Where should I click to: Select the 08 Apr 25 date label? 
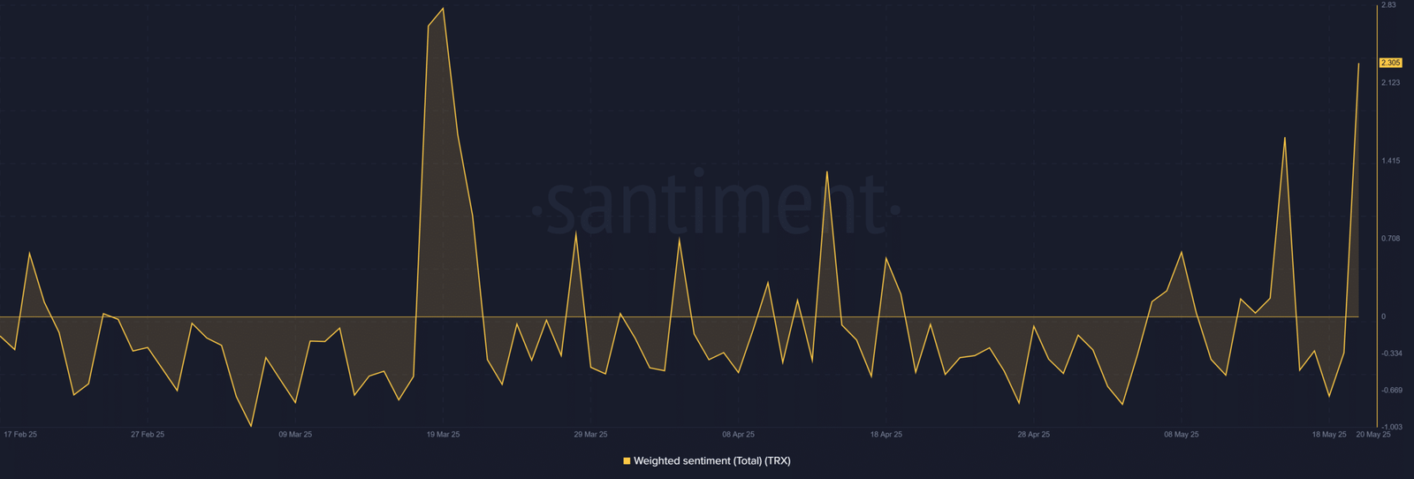738,435
